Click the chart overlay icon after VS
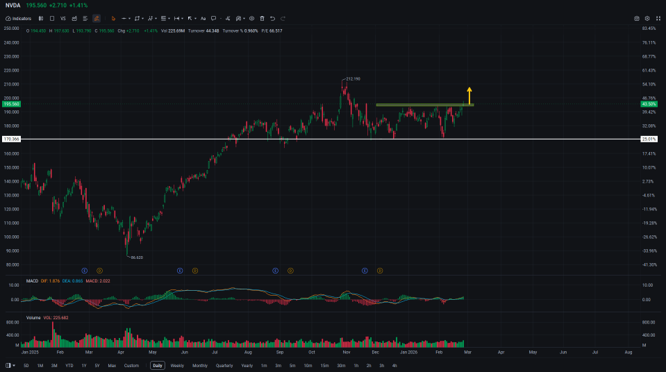This screenshot has width=666, height=372. point(74,19)
